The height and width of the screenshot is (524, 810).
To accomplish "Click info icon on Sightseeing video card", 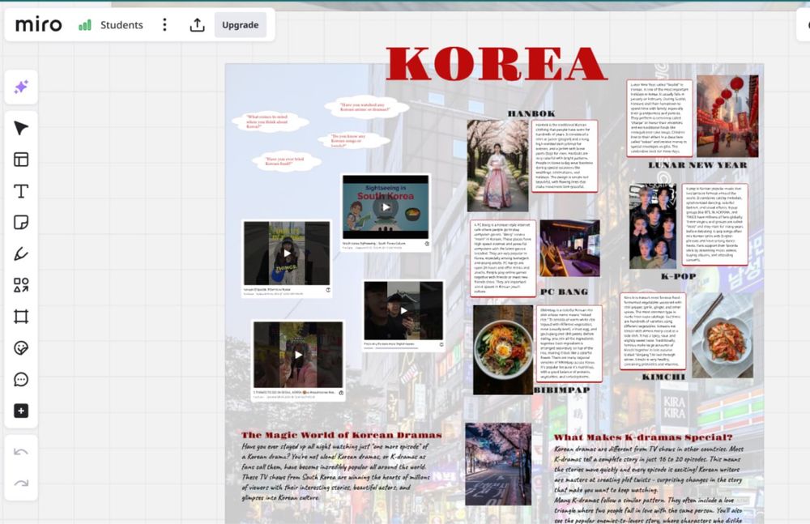I will coord(427,244).
